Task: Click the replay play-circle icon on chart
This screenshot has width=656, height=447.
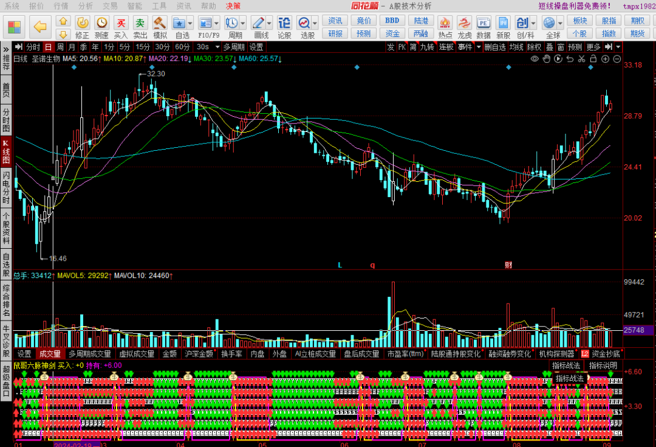Action: click(x=558, y=59)
